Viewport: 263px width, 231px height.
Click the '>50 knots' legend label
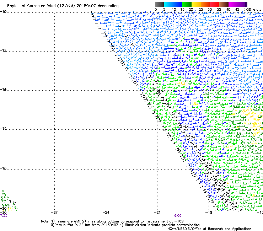pos(253,9)
